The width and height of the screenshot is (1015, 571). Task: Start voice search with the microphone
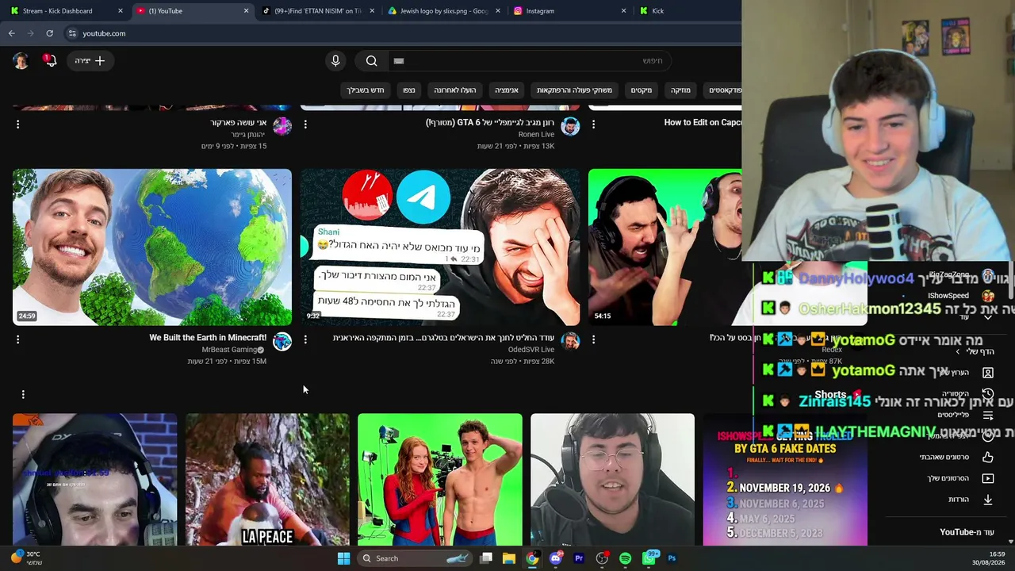tap(335, 60)
